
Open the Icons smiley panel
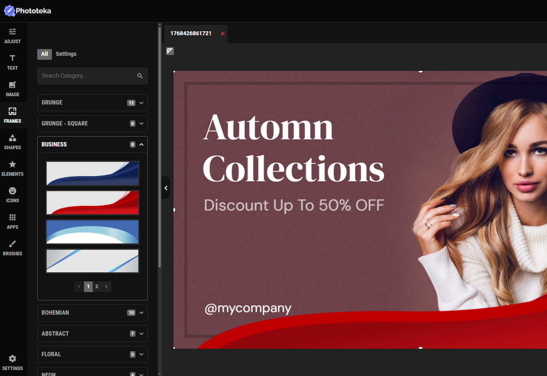(x=12, y=195)
